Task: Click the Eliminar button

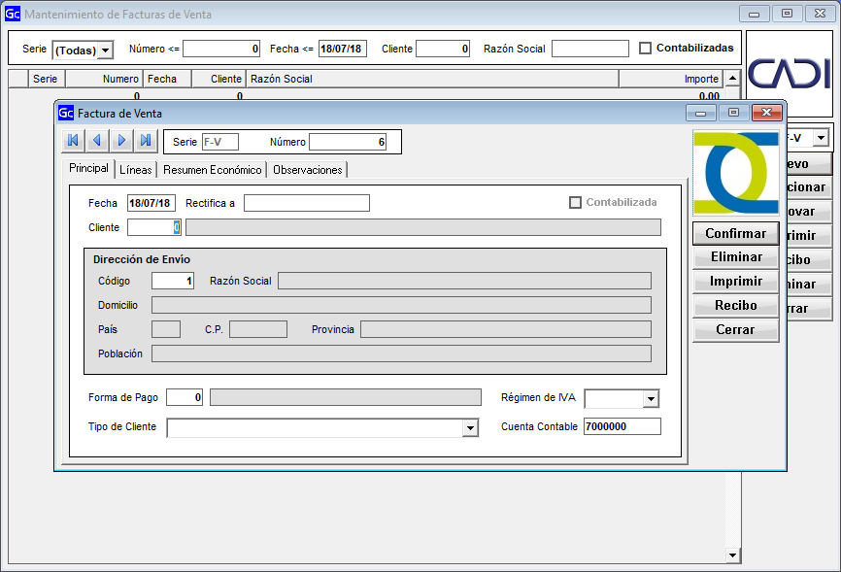Action: 735,257
